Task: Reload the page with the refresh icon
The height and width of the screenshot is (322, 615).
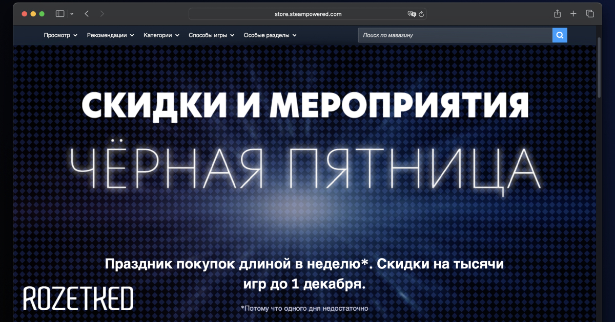Action: click(421, 14)
